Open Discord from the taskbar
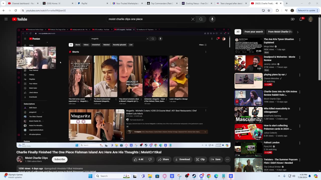Image resolution: width=321 pixels, height=180 pixels. (201, 176)
